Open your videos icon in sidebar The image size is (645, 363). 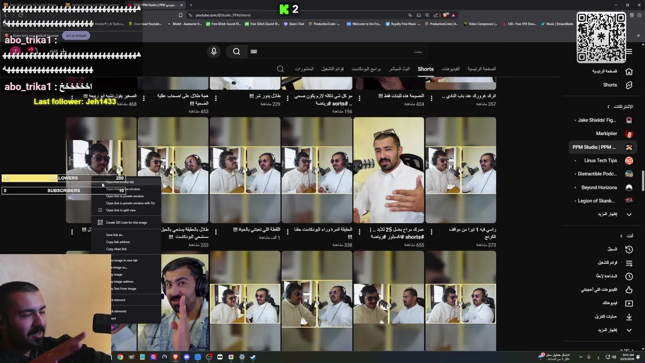(629, 303)
